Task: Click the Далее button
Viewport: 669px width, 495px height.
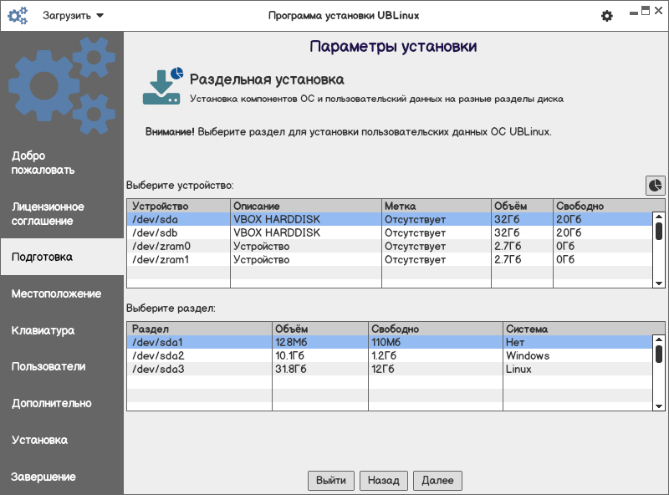Action: point(437,481)
